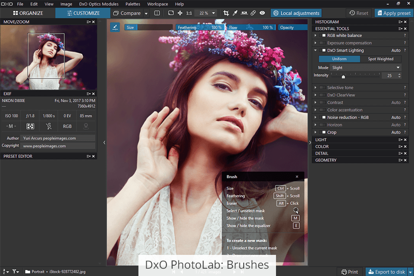The height and width of the screenshot is (276, 414).
Task: Close the Move/Zoom palette
Action: [x=94, y=22]
